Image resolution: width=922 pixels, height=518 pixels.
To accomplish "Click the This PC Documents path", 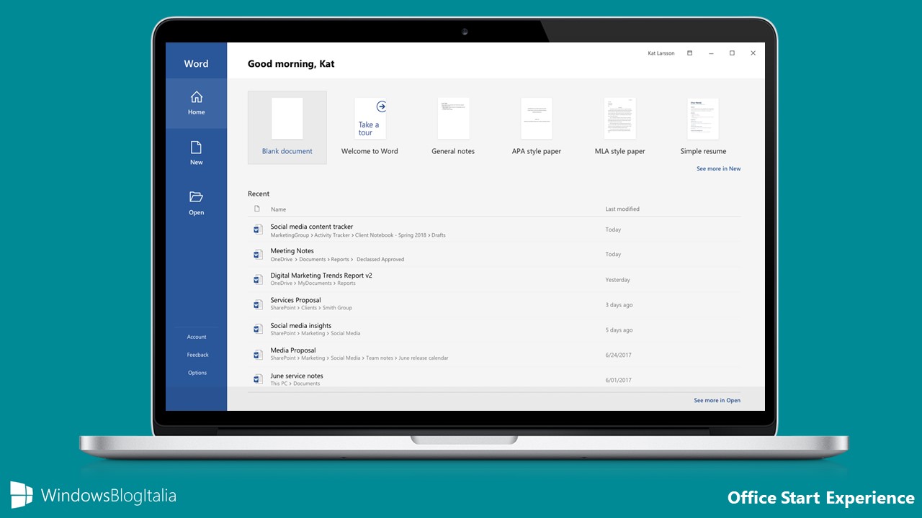I will pos(295,383).
